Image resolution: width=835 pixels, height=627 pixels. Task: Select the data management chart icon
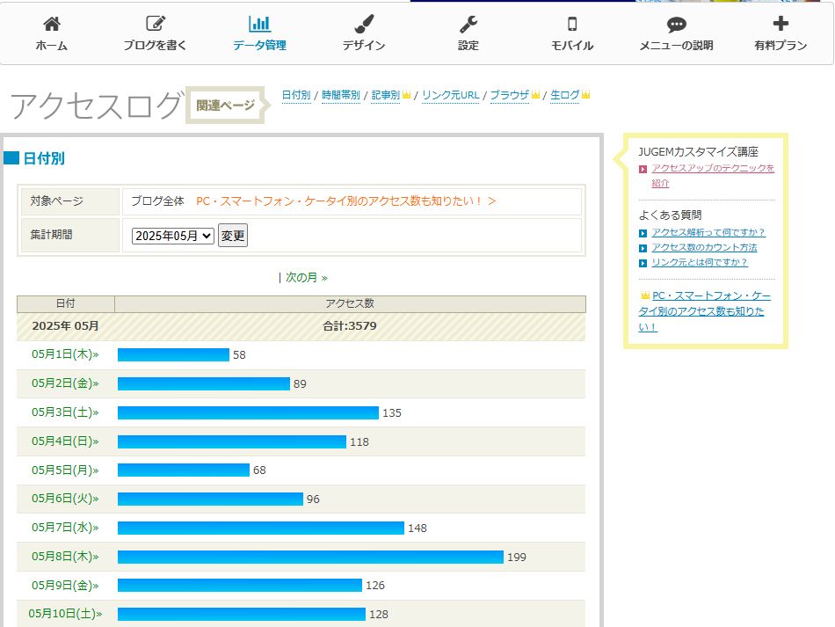click(x=259, y=25)
